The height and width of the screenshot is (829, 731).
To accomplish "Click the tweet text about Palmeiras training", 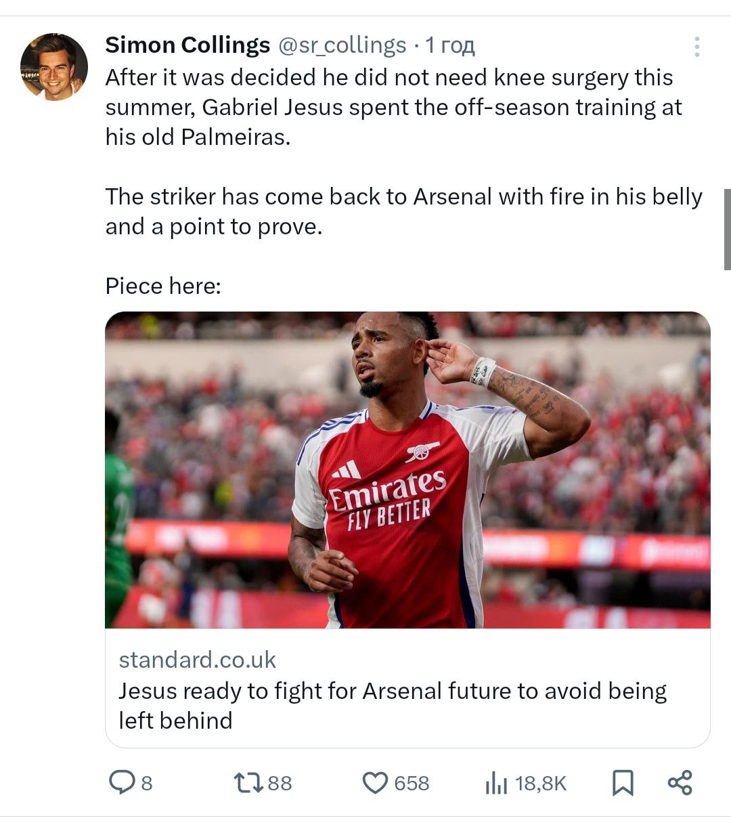I will tap(393, 107).
